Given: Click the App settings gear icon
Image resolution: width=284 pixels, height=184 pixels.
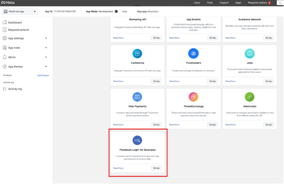Looking at the screenshot, I should [x=5, y=38].
